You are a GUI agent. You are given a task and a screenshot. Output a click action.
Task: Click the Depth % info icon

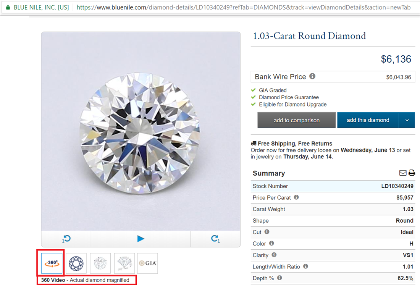(279, 278)
